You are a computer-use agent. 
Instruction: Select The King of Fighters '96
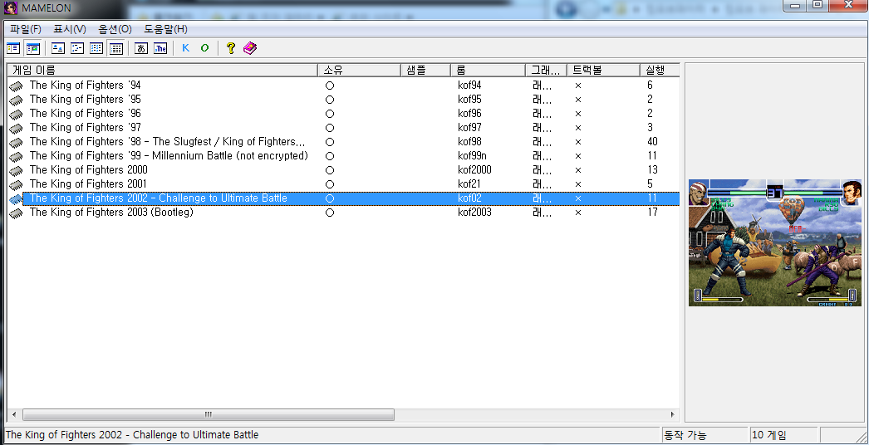coord(86,114)
